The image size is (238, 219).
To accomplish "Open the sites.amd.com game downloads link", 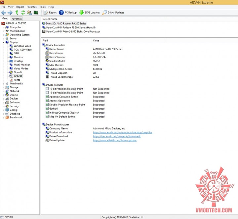I will 117,136.
